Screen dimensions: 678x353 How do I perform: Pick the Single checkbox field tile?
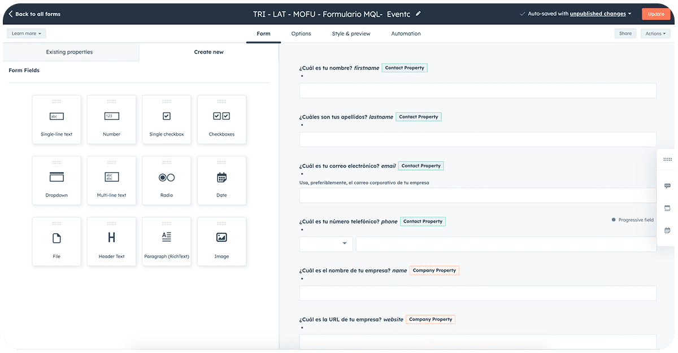tap(167, 119)
